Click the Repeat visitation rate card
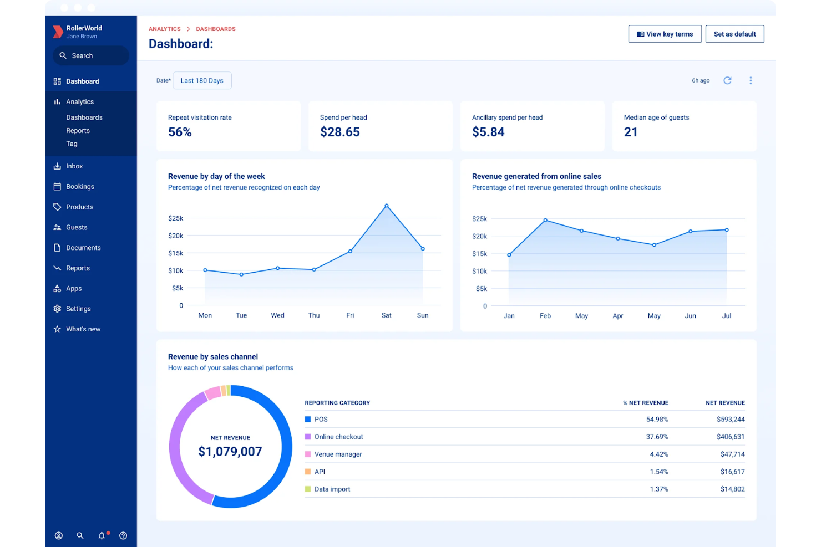Image resolution: width=821 pixels, height=547 pixels. pos(229,126)
